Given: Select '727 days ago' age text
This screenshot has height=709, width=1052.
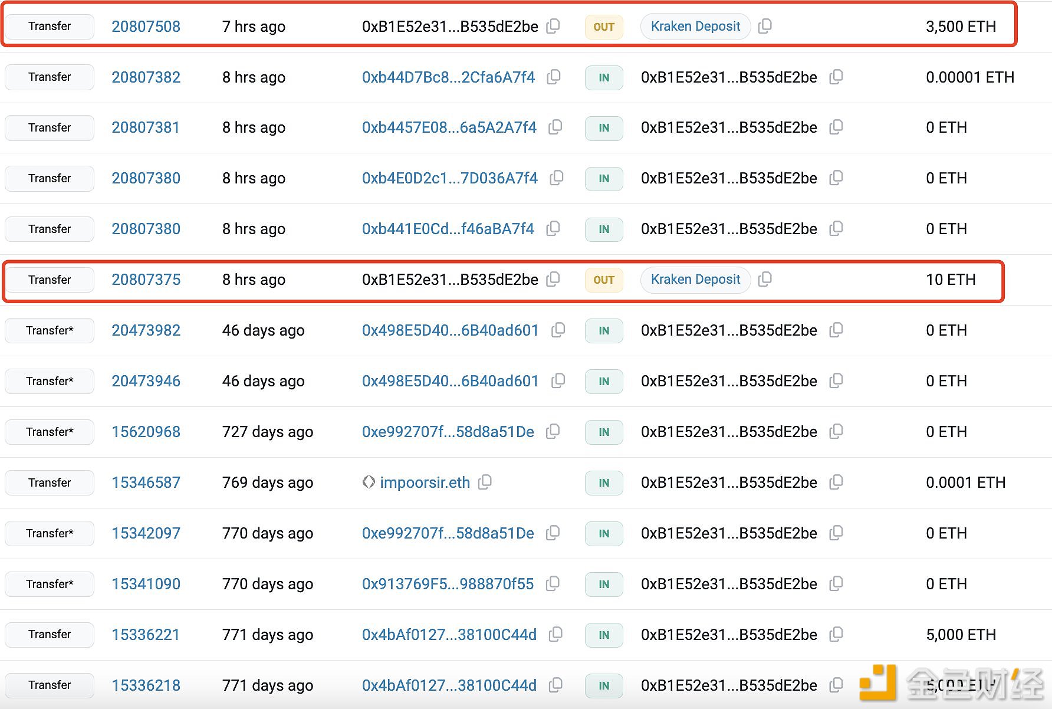Looking at the screenshot, I should pos(268,432).
